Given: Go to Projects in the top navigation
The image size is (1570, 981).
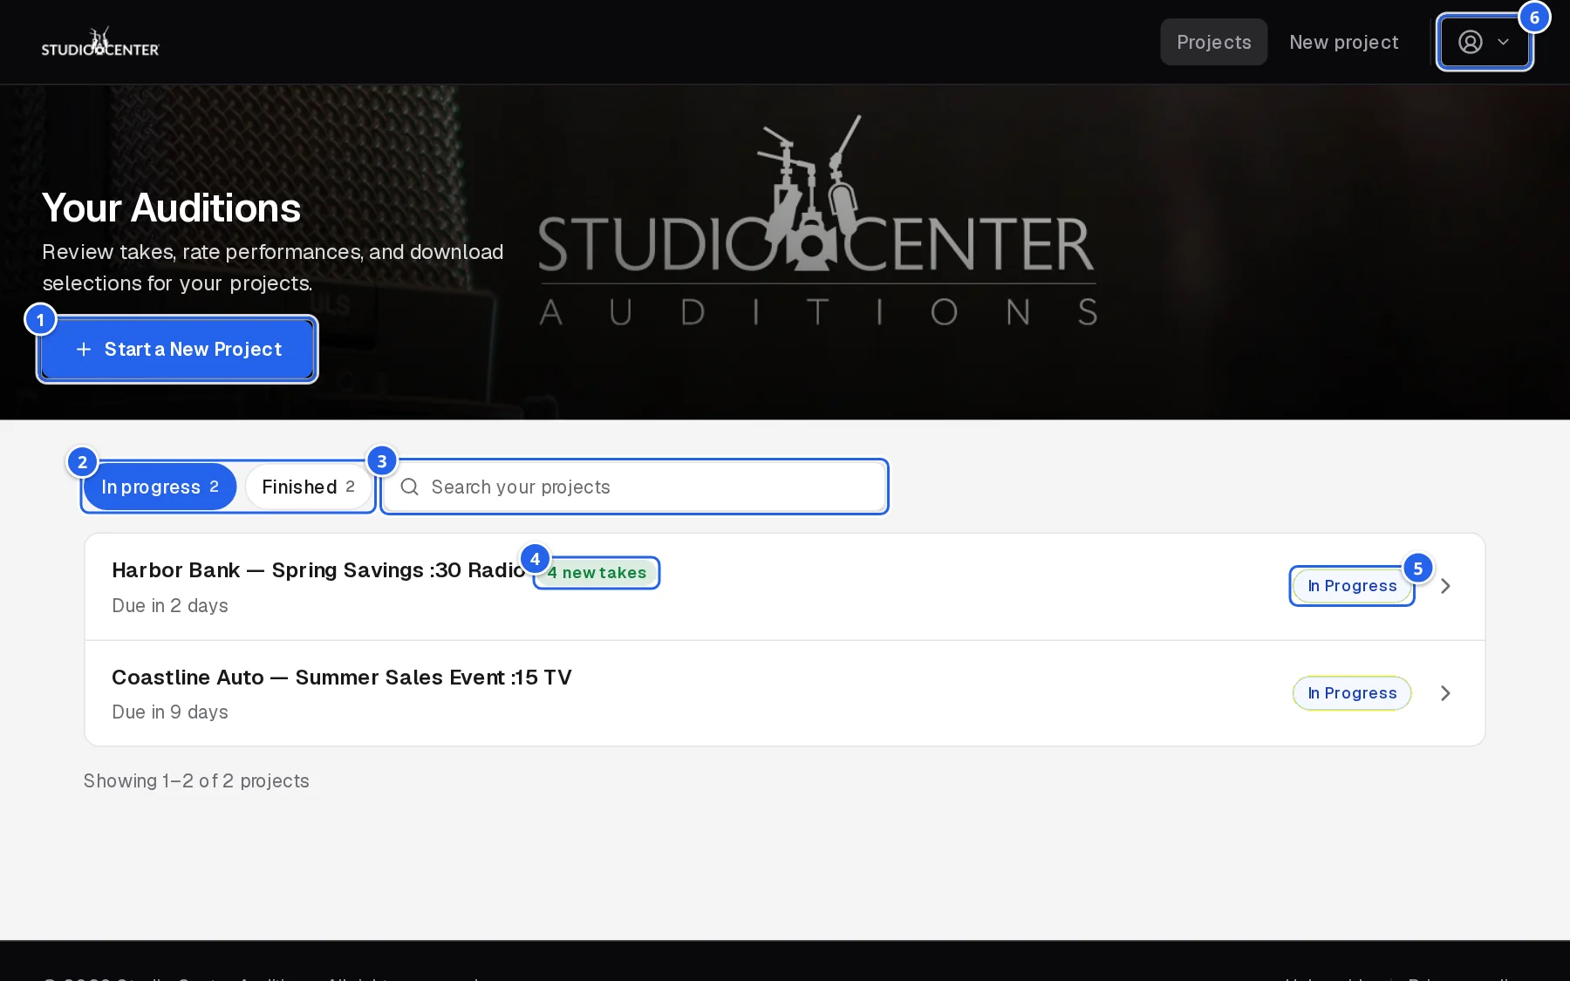Looking at the screenshot, I should [x=1213, y=42].
